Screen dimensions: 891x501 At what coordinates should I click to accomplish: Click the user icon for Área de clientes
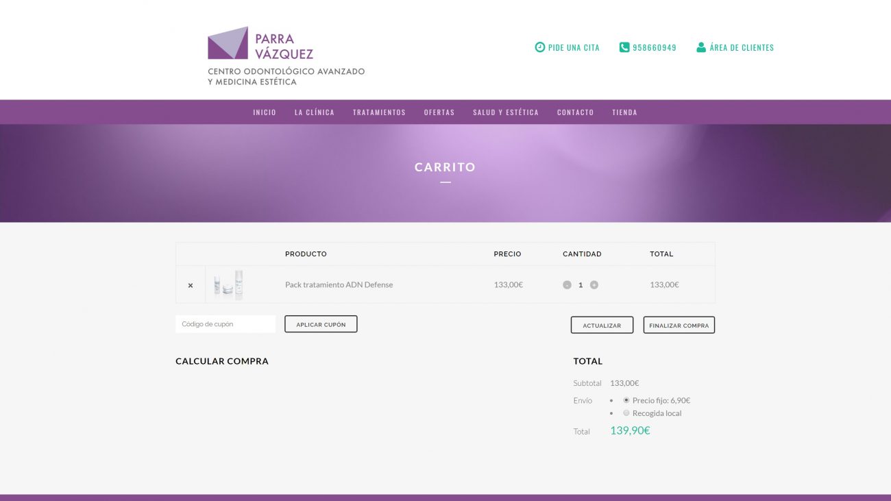point(701,47)
